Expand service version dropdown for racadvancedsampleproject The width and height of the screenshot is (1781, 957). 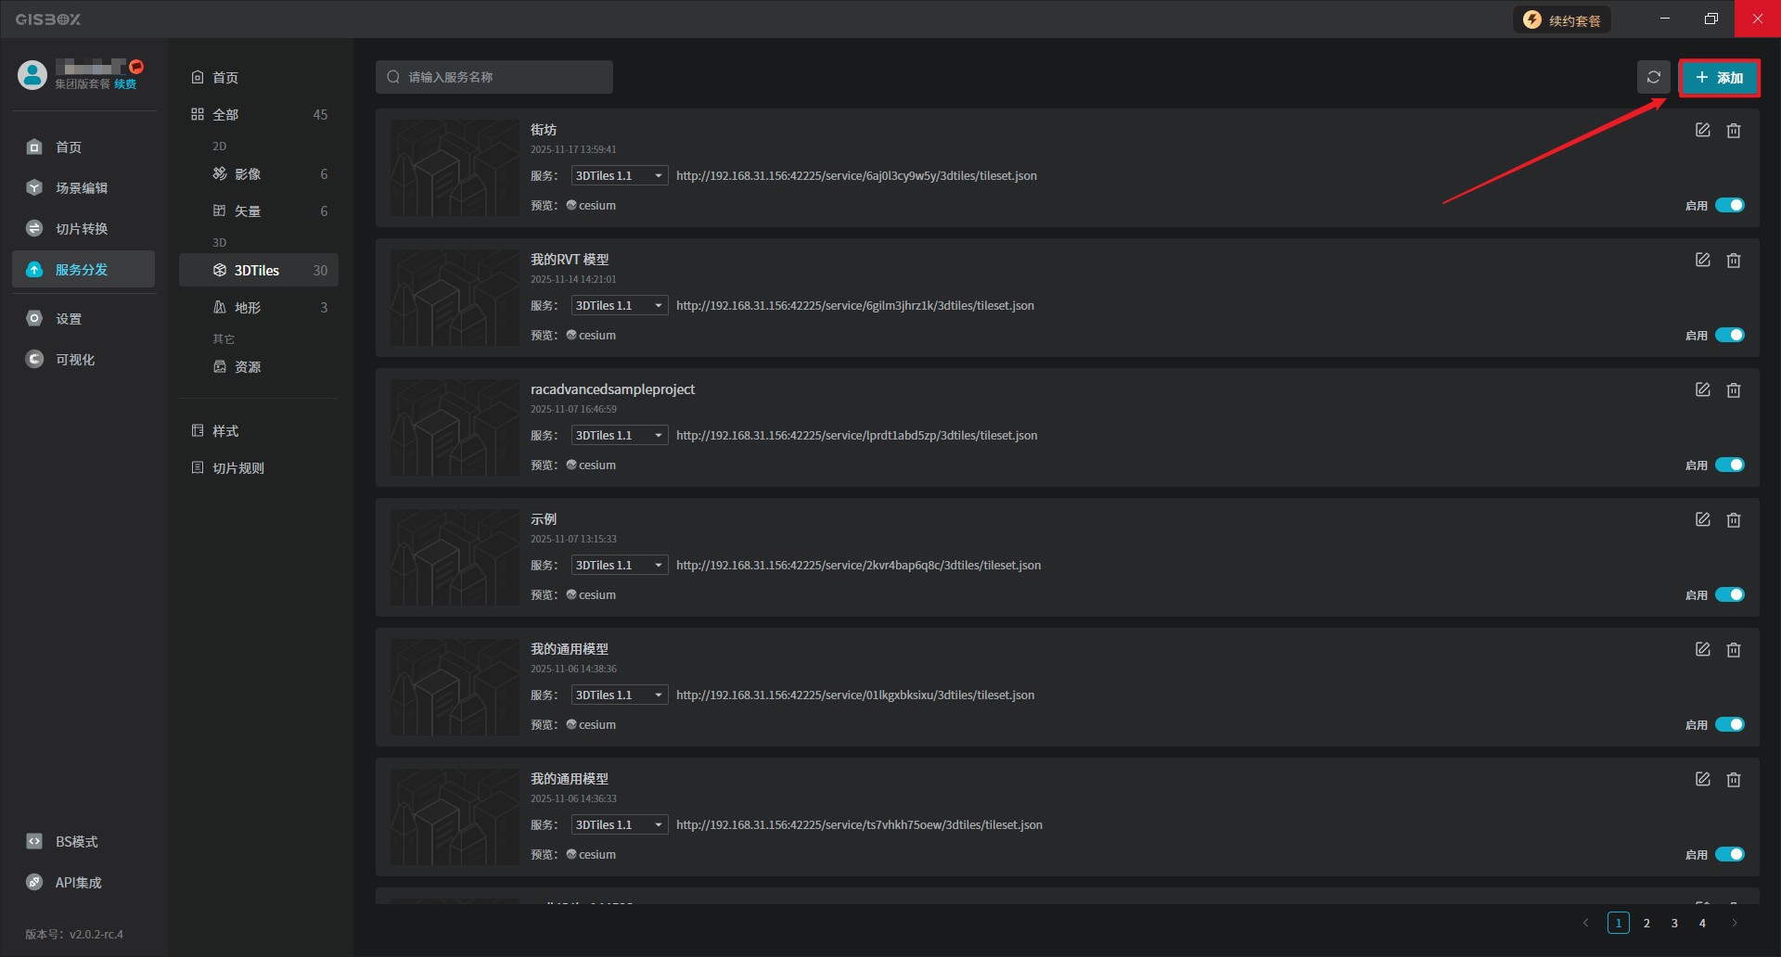coord(619,436)
